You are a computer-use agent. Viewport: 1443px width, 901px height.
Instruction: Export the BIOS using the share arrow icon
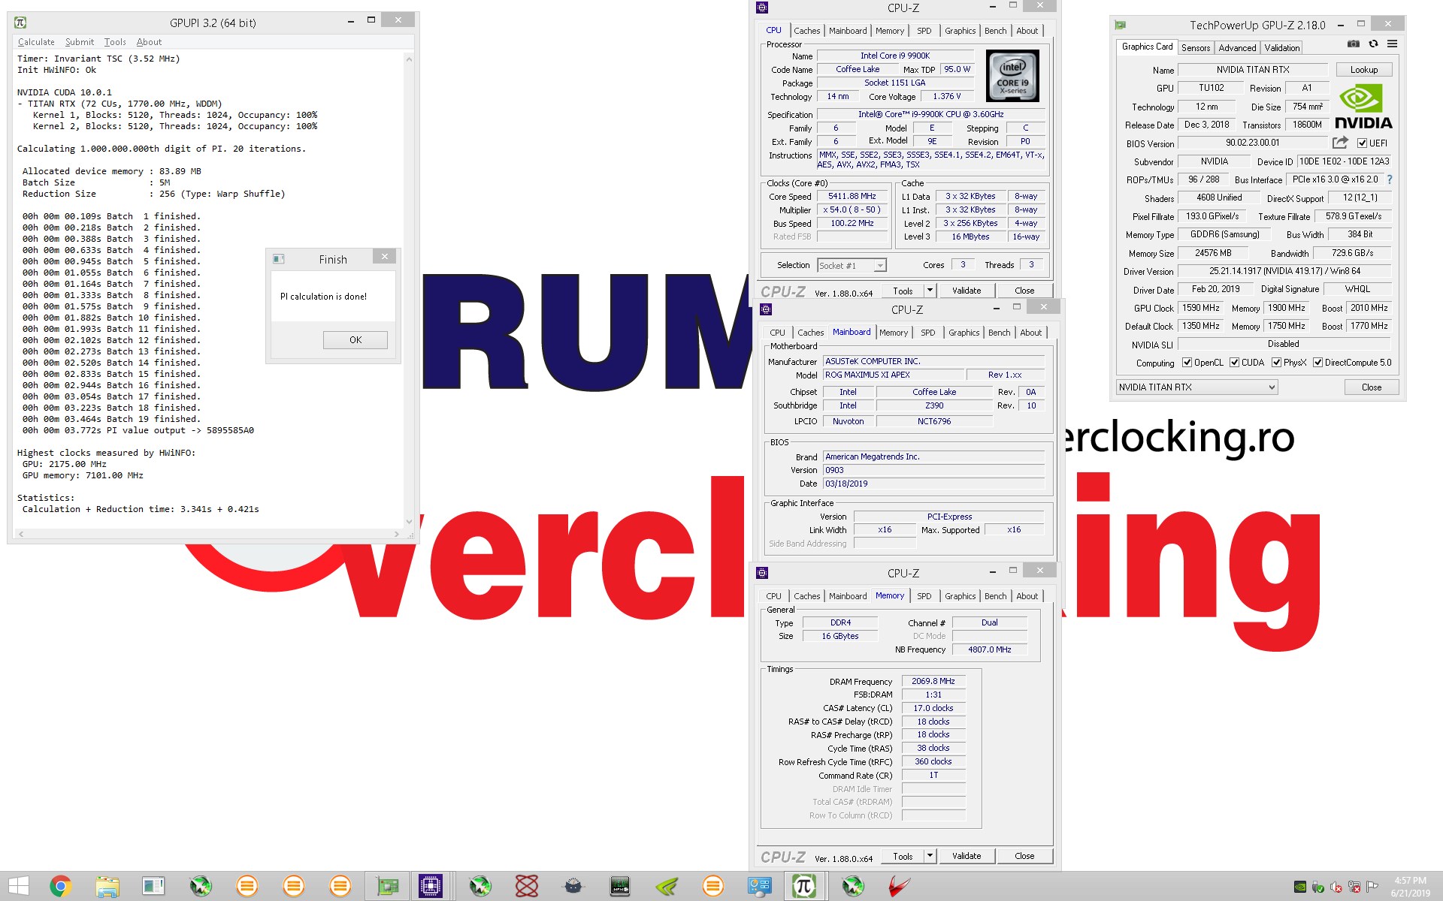[1340, 142]
